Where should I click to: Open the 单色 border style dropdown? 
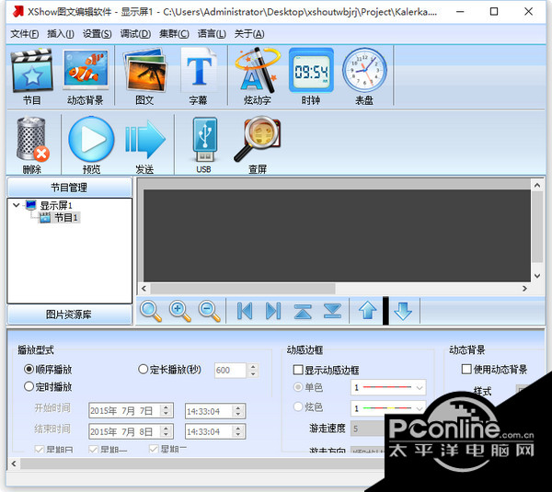[420, 388]
